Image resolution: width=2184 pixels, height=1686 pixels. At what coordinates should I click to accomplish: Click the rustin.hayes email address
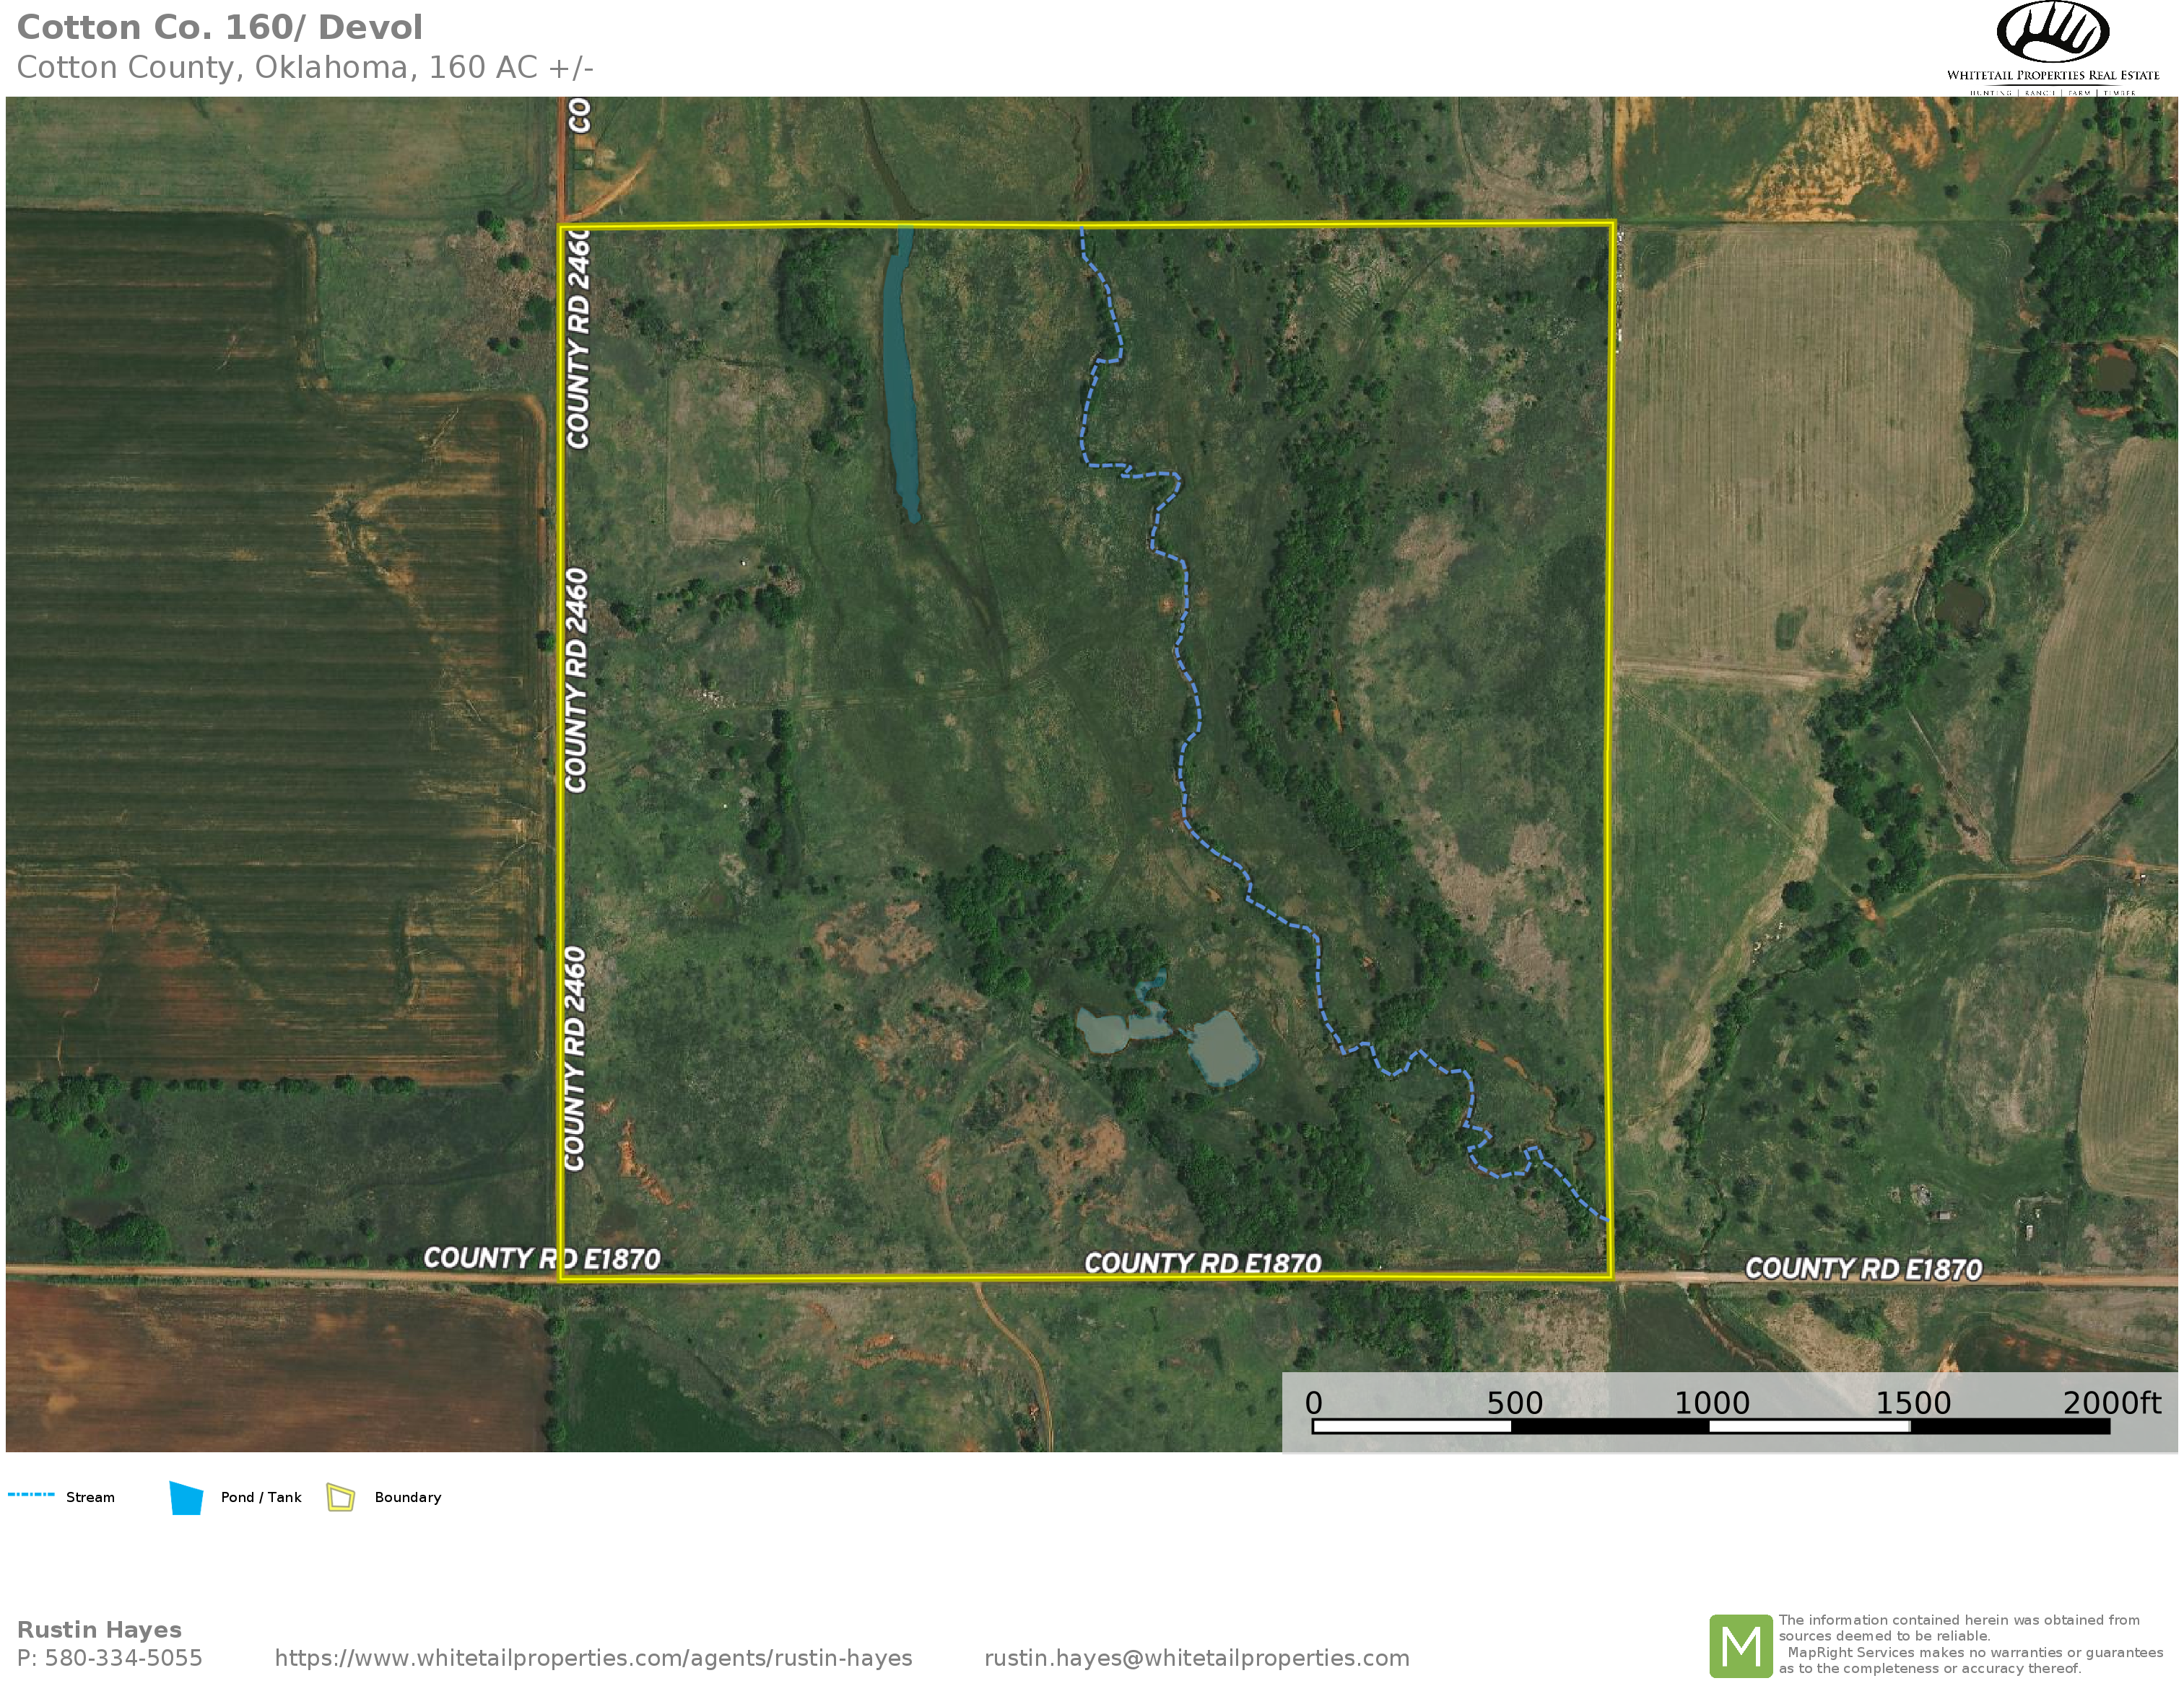[x=1196, y=1658]
